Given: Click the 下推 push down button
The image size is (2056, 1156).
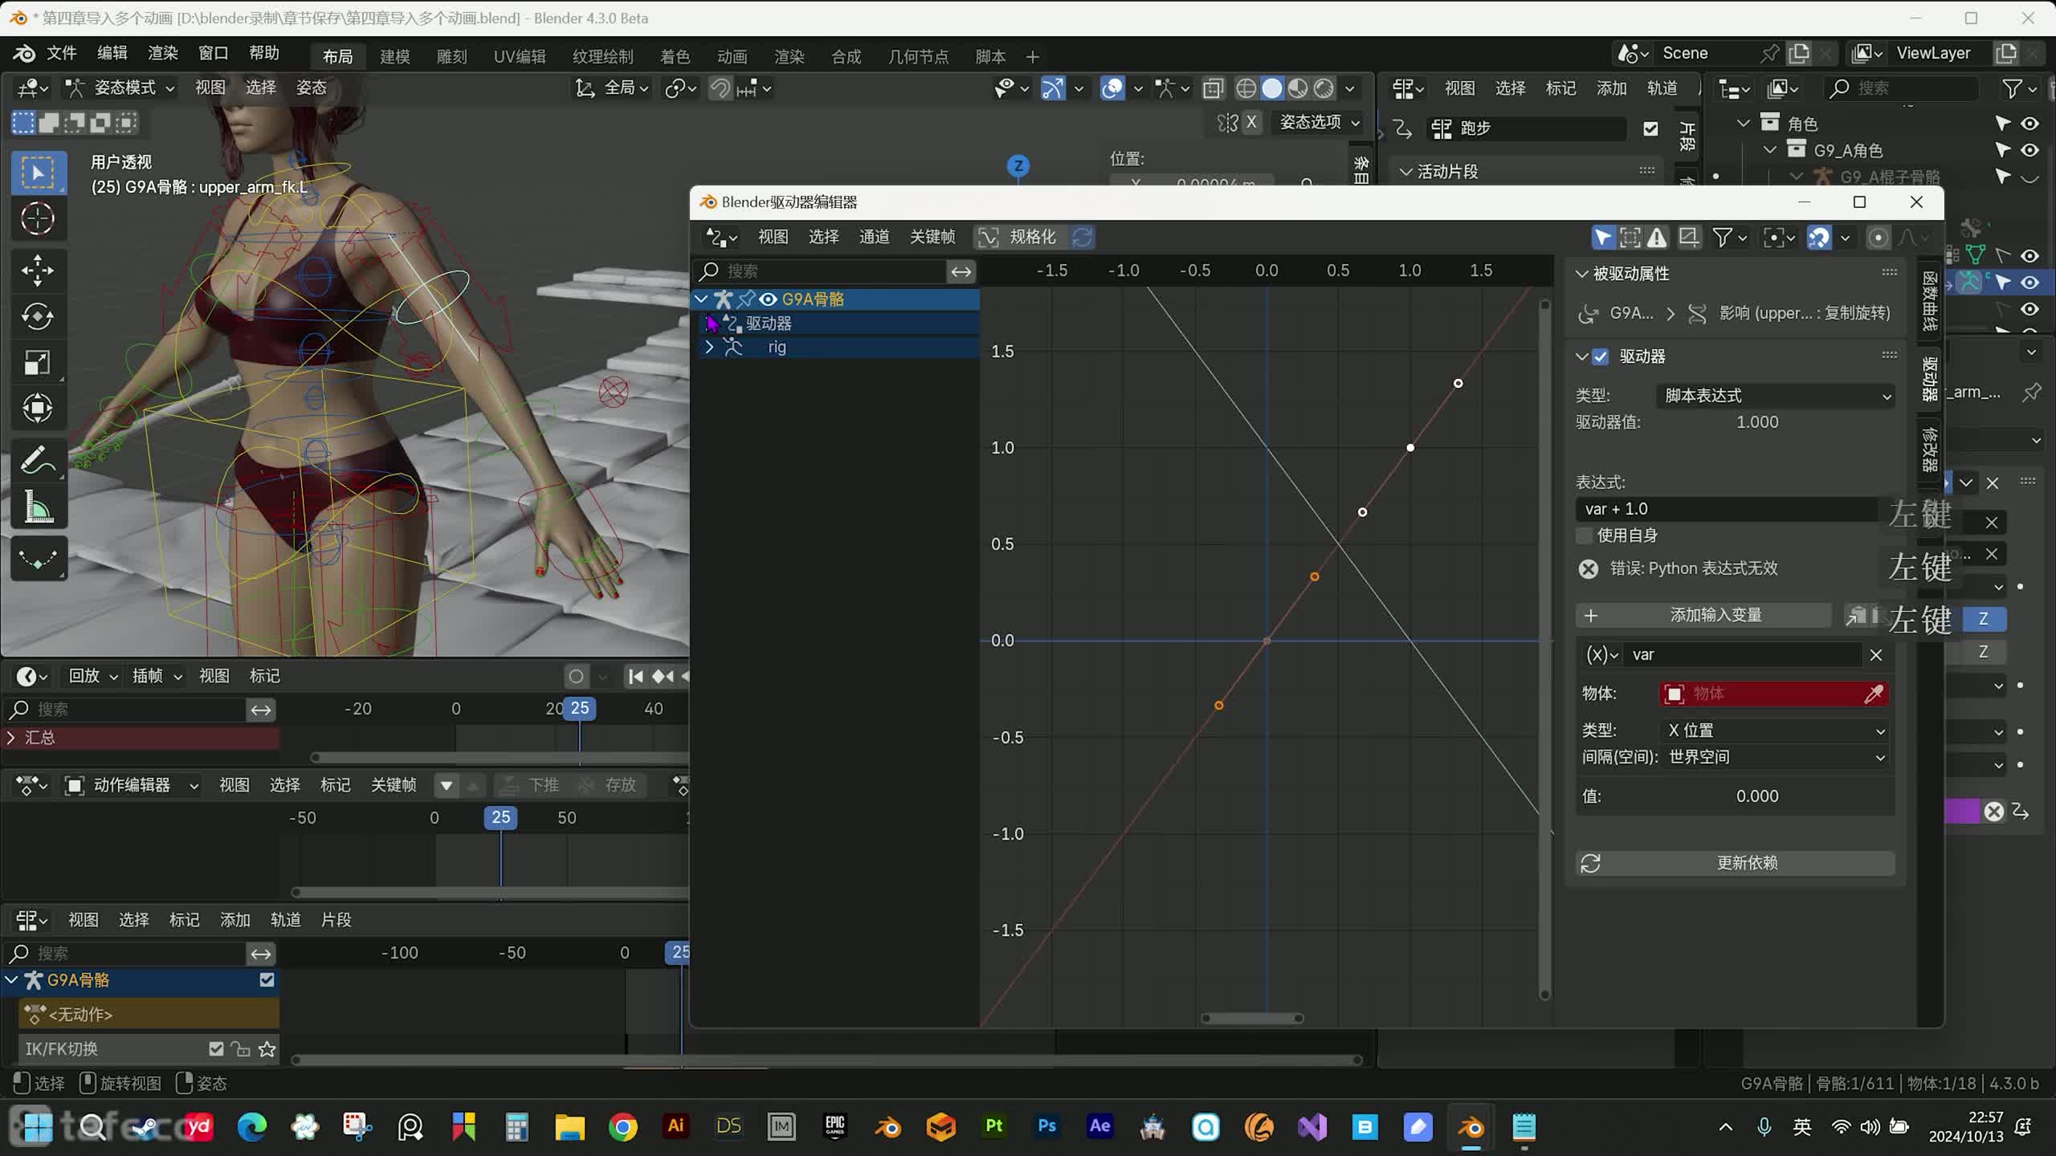Looking at the screenshot, I should tap(530, 785).
